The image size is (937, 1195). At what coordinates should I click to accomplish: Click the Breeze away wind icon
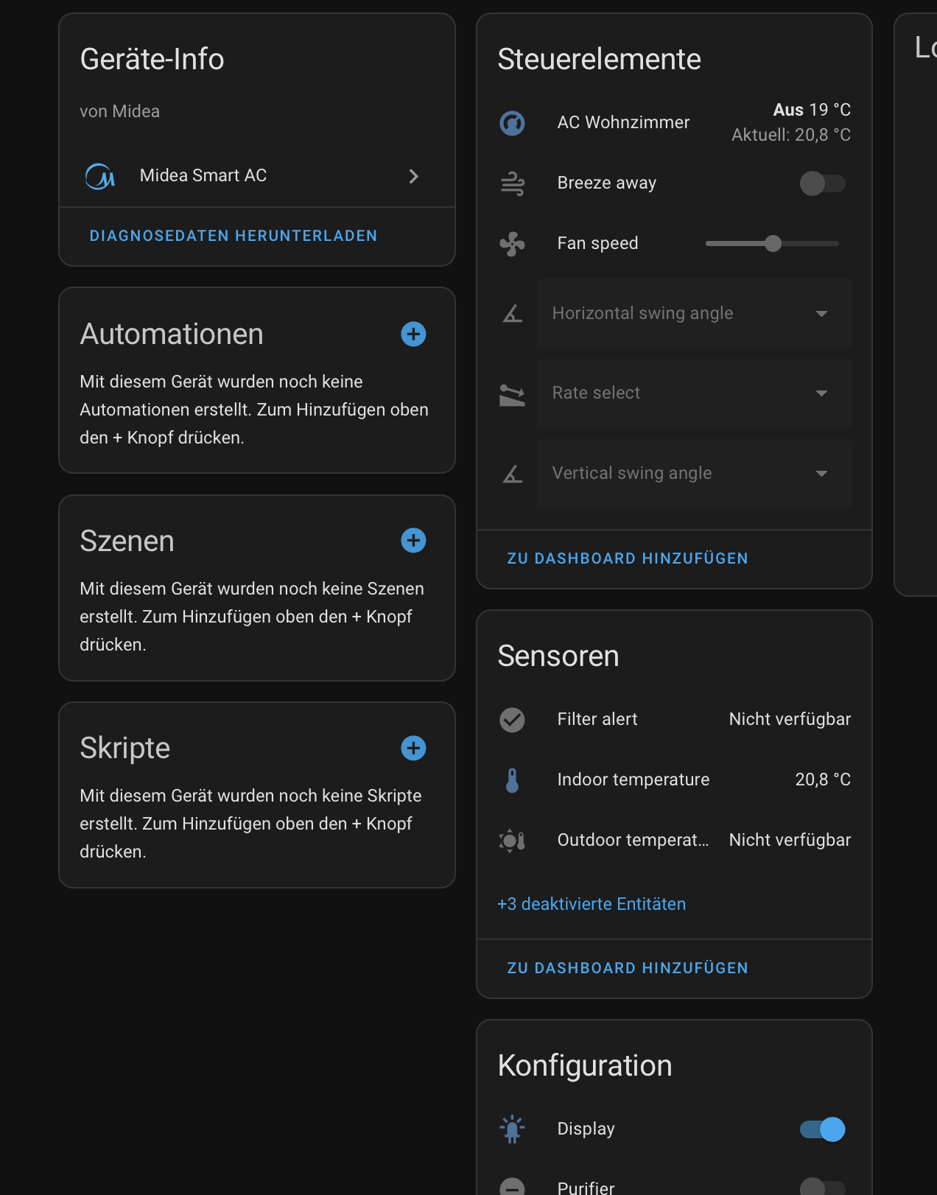pos(512,183)
